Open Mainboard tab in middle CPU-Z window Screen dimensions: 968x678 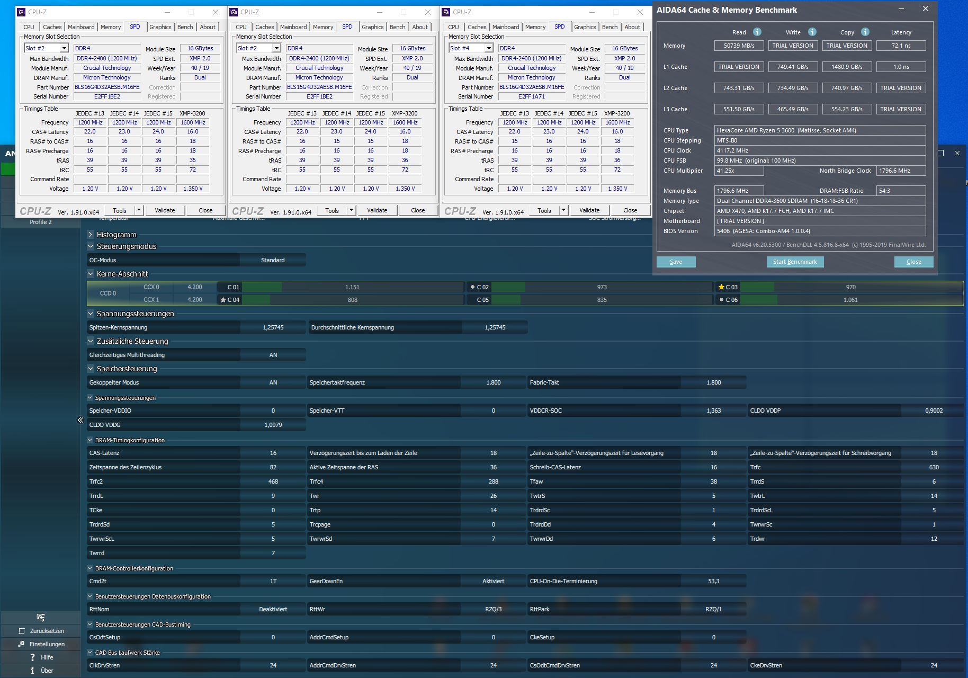coord(293,27)
